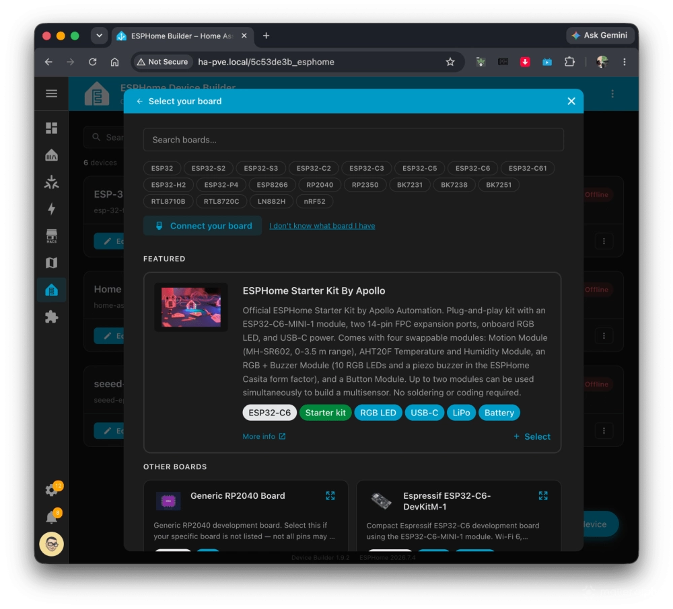The width and height of the screenshot is (673, 609).
Task: Open the Overview dashboard icon in sidebar
Action: click(x=52, y=128)
